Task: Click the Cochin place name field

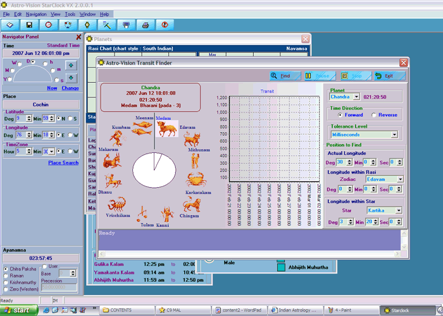Action: (x=41, y=104)
